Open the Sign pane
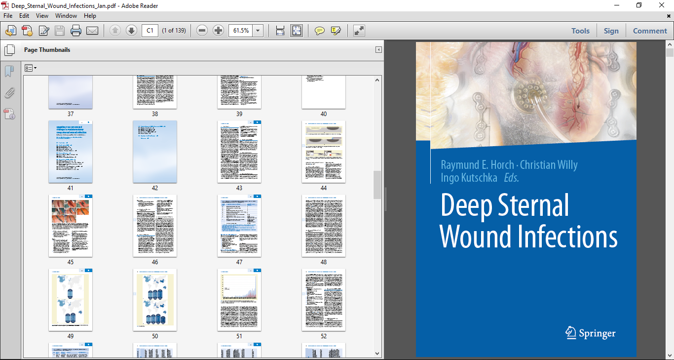674x360 pixels. coord(611,31)
